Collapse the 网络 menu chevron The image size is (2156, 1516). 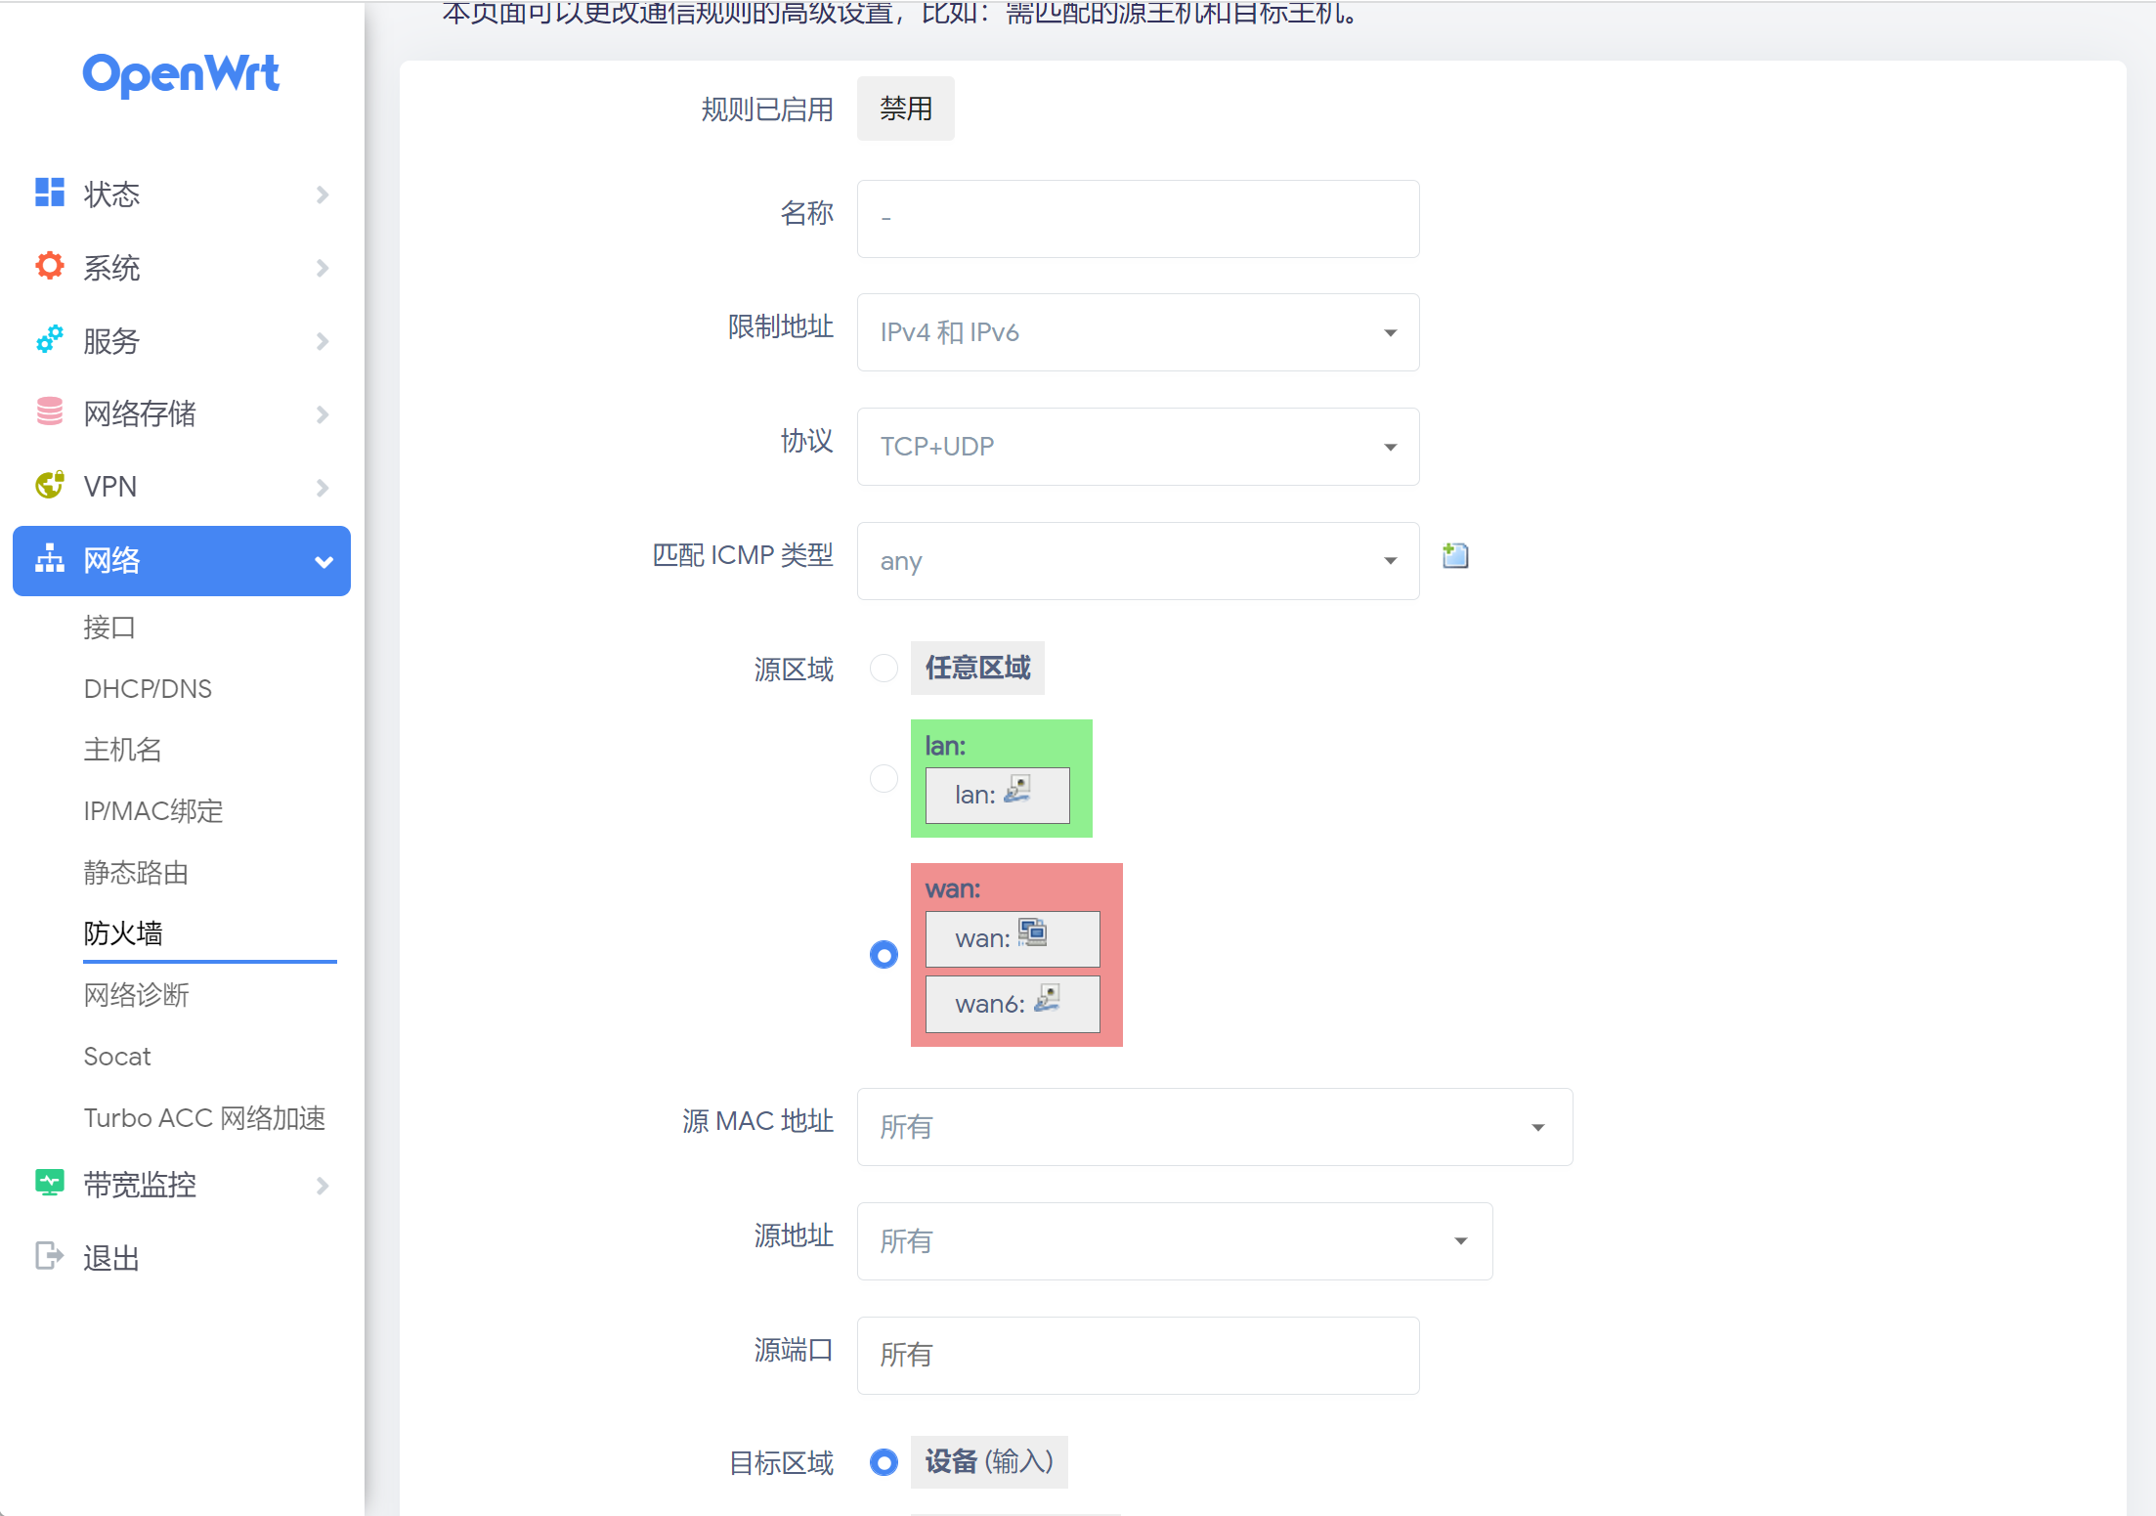pyautogui.click(x=323, y=562)
